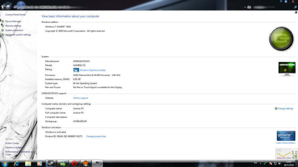Click the genuine Microsoft software badge
The image size is (298, 167).
click(x=286, y=136)
